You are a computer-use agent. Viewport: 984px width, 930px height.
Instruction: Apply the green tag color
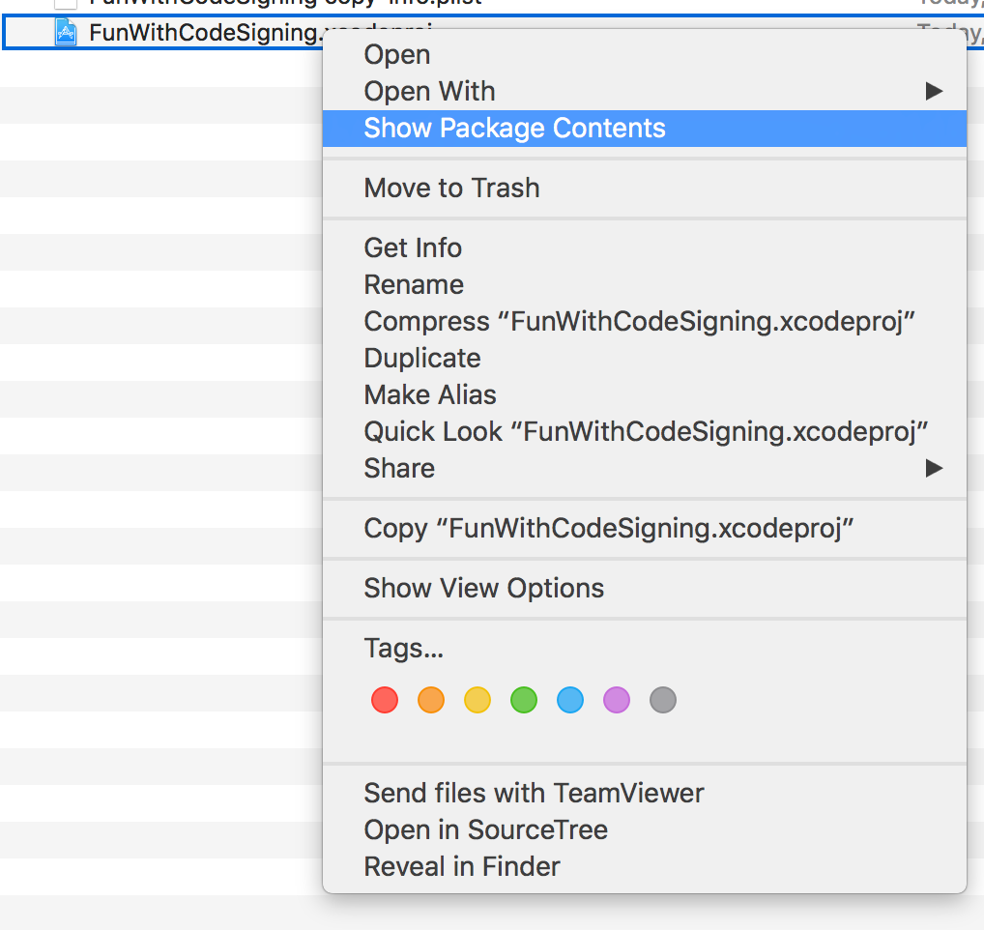[524, 700]
